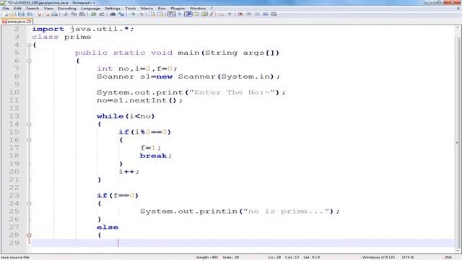Screen dimensions: 462x260
Task: Collapse the class block fold at line 4
Action: coord(29,45)
